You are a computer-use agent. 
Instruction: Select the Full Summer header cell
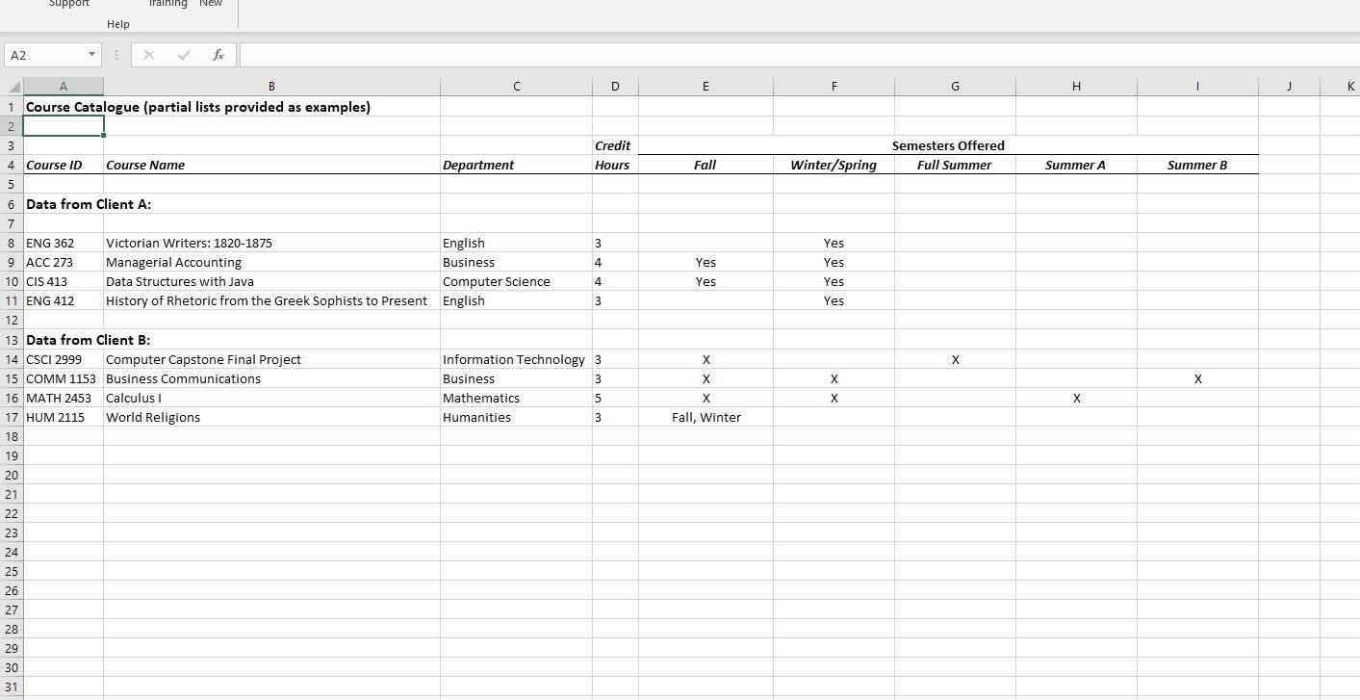955,165
